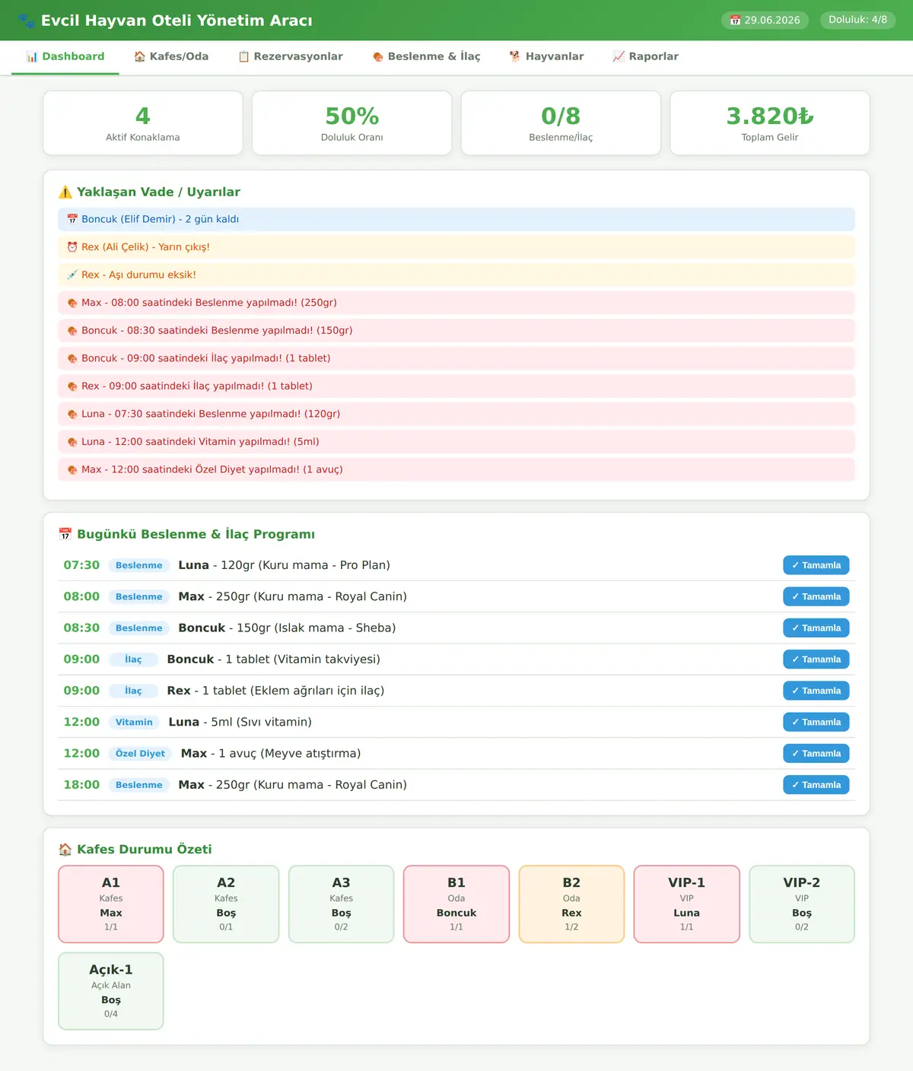Mark Max's 12:00 Özel Diyet complete
The image size is (913, 1071).
point(816,754)
